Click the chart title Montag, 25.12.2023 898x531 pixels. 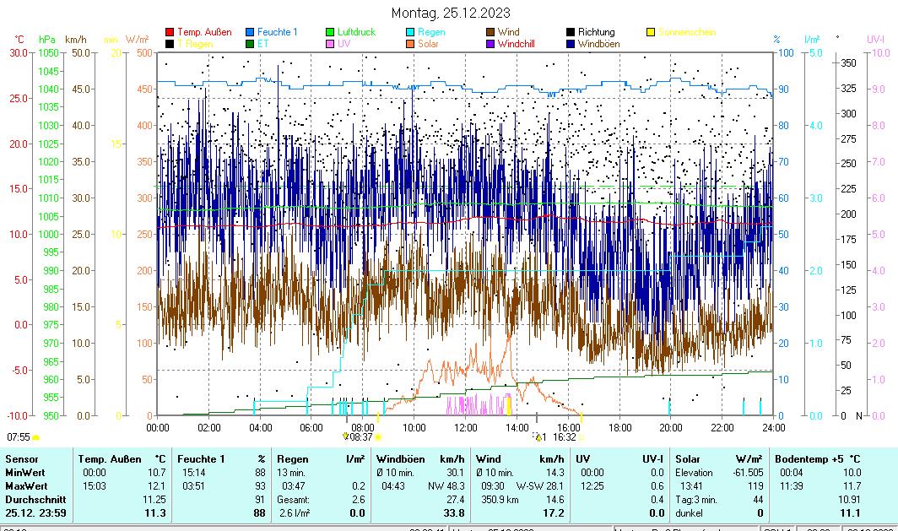click(451, 13)
